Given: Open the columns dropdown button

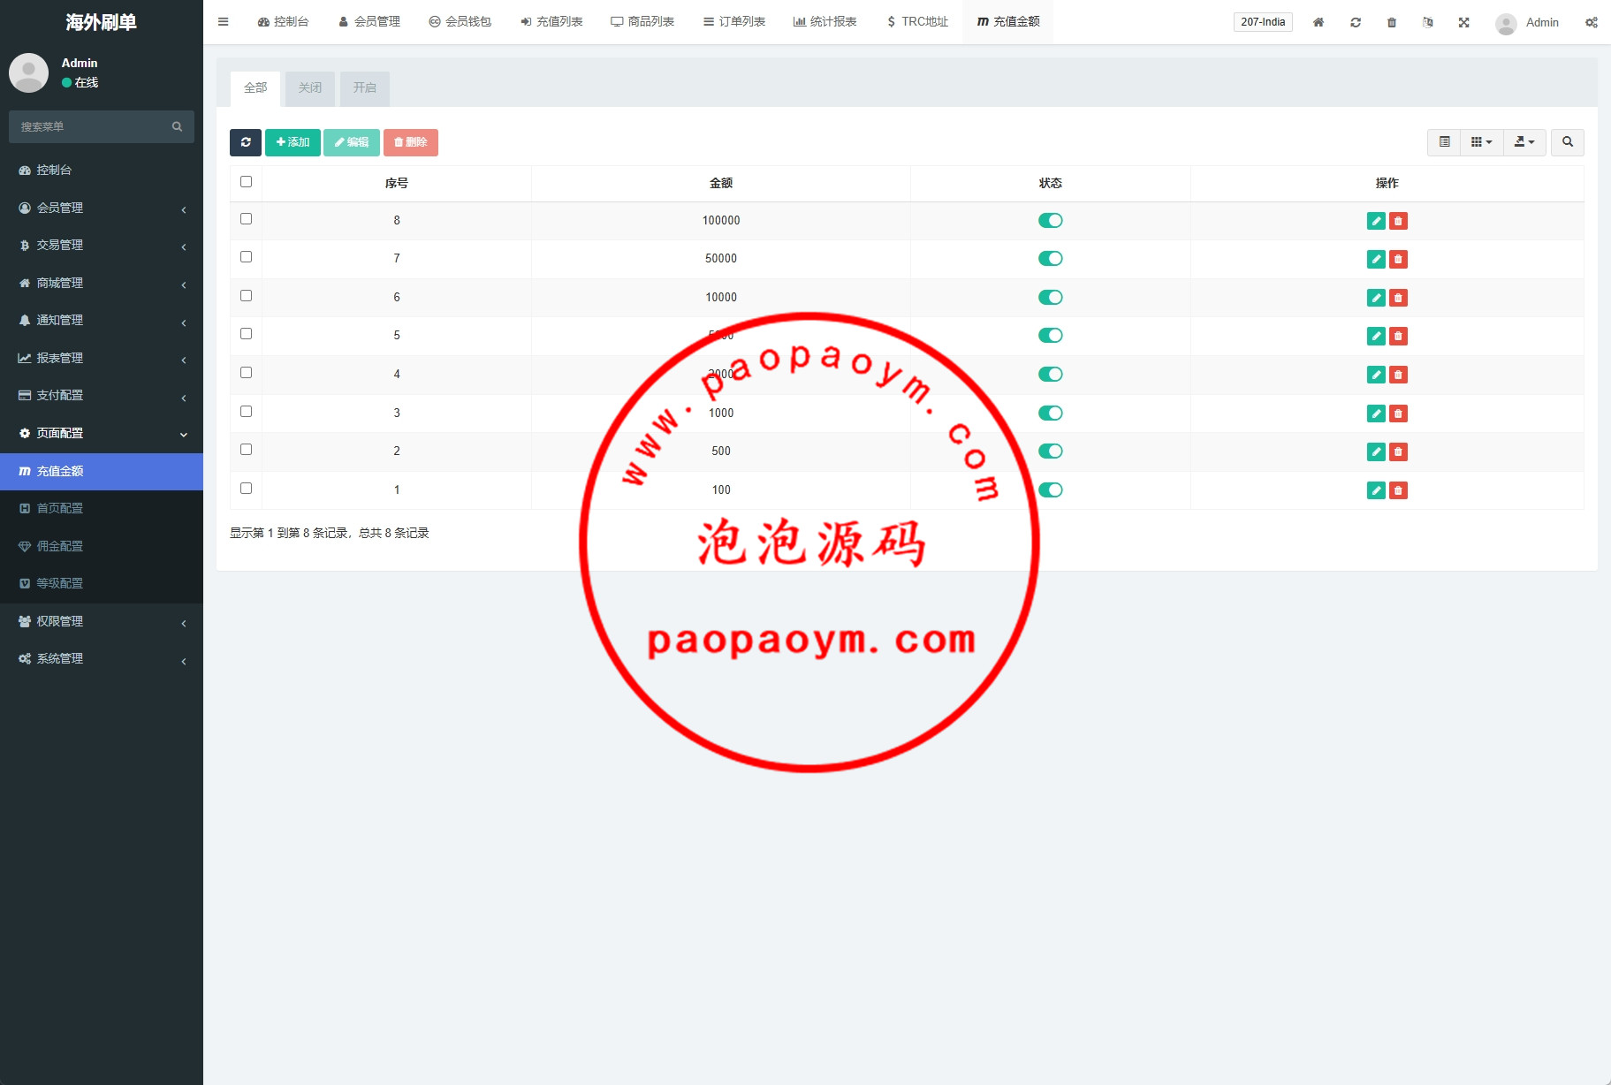Looking at the screenshot, I should [1481, 142].
